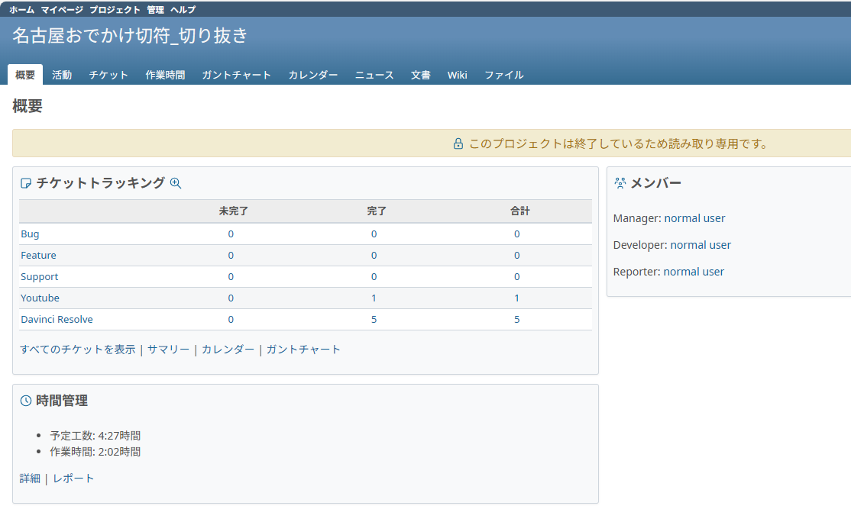Click the Feature closed count 0
The image size is (851, 522).
tap(374, 256)
